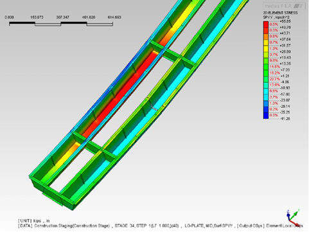Click scale bar label 0.000
309x232 pixels.
point(9,17)
